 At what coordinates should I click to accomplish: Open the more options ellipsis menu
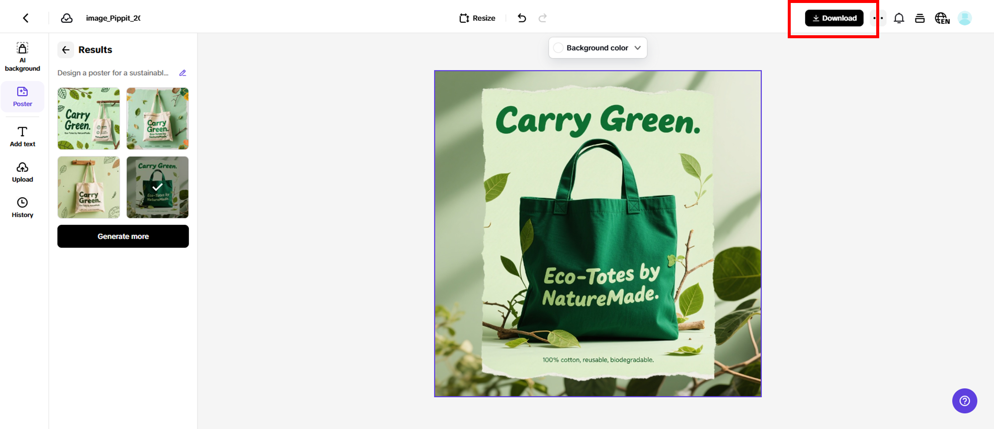coord(878,18)
